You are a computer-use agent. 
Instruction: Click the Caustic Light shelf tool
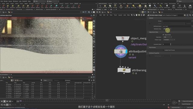(x=155, y=6)
